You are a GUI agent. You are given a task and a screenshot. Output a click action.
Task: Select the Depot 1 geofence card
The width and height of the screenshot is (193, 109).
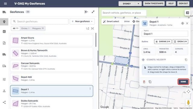pyautogui.click(x=52, y=91)
